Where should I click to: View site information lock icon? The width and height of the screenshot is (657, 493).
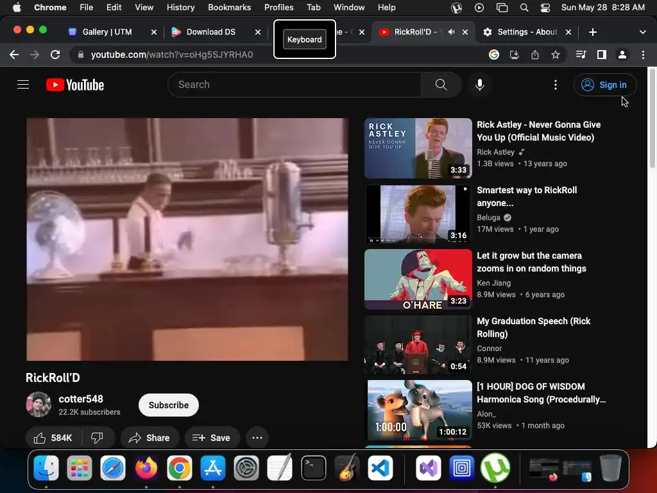[x=81, y=55]
